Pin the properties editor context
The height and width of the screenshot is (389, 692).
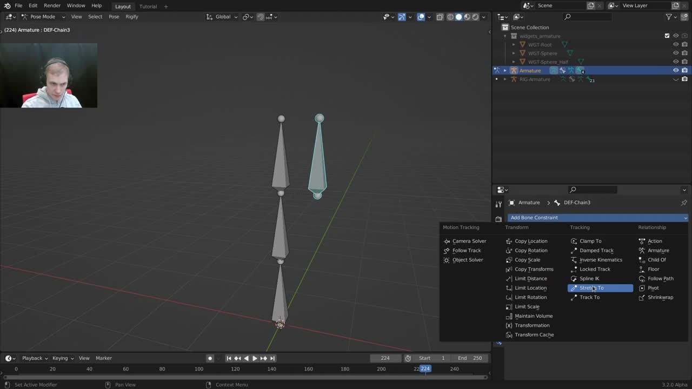tap(684, 203)
